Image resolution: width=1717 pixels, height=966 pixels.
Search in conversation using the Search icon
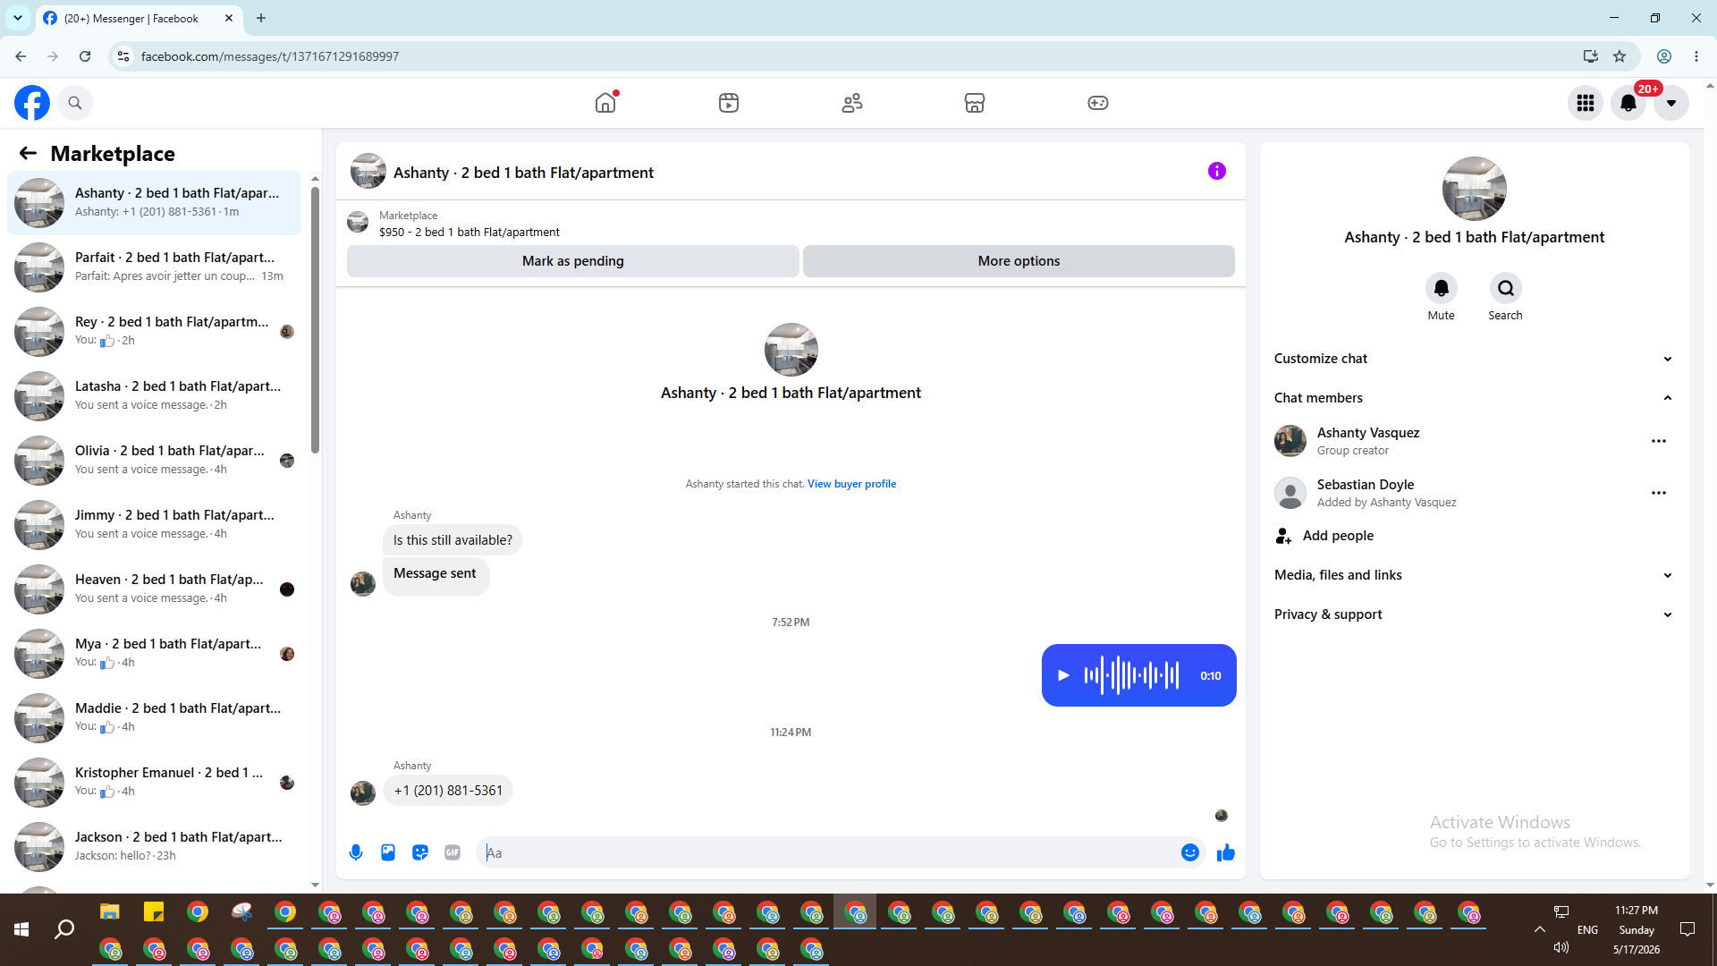(x=1506, y=288)
